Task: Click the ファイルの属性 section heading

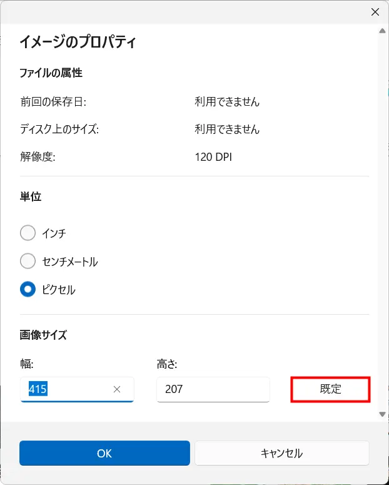Action: coord(51,73)
